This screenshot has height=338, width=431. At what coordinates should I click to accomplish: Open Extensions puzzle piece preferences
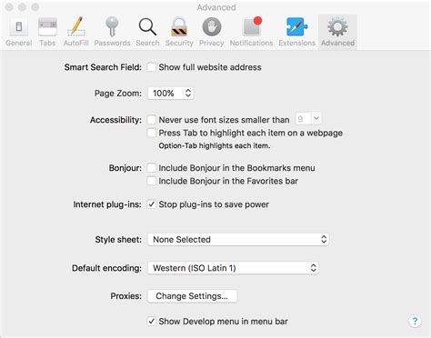coord(297,32)
